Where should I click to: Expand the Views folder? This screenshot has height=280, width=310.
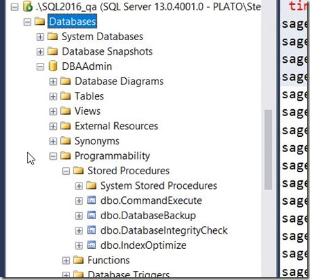53,111
